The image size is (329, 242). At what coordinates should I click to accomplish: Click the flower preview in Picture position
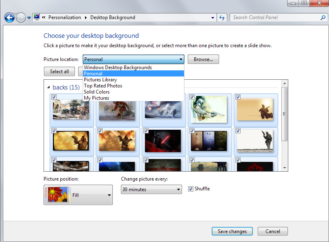click(x=58, y=195)
